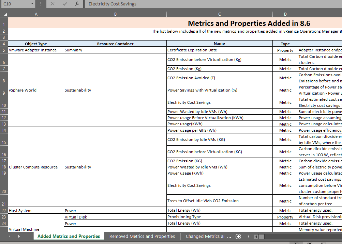This screenshot has height=244, width=342.
Task: Select the Provisioning Type cell
Action: coord(220,217)
